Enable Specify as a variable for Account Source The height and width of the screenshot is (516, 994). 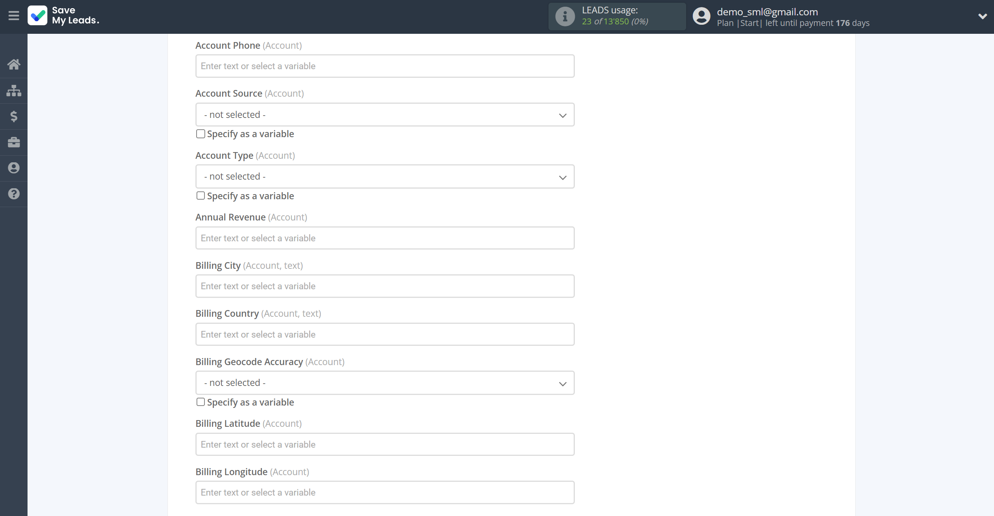click(x=201, y=134)
